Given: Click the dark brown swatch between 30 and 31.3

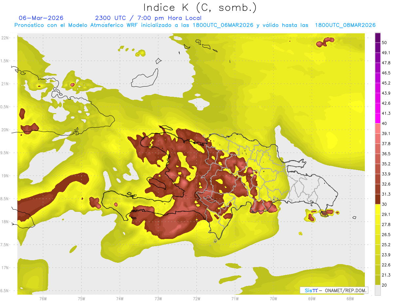Looking at the screenshot, I should (x=378, y=199).
